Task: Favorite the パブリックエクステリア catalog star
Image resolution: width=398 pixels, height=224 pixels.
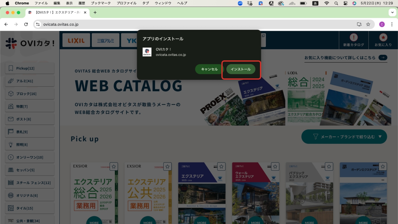Action: click(x=329, y=166)
